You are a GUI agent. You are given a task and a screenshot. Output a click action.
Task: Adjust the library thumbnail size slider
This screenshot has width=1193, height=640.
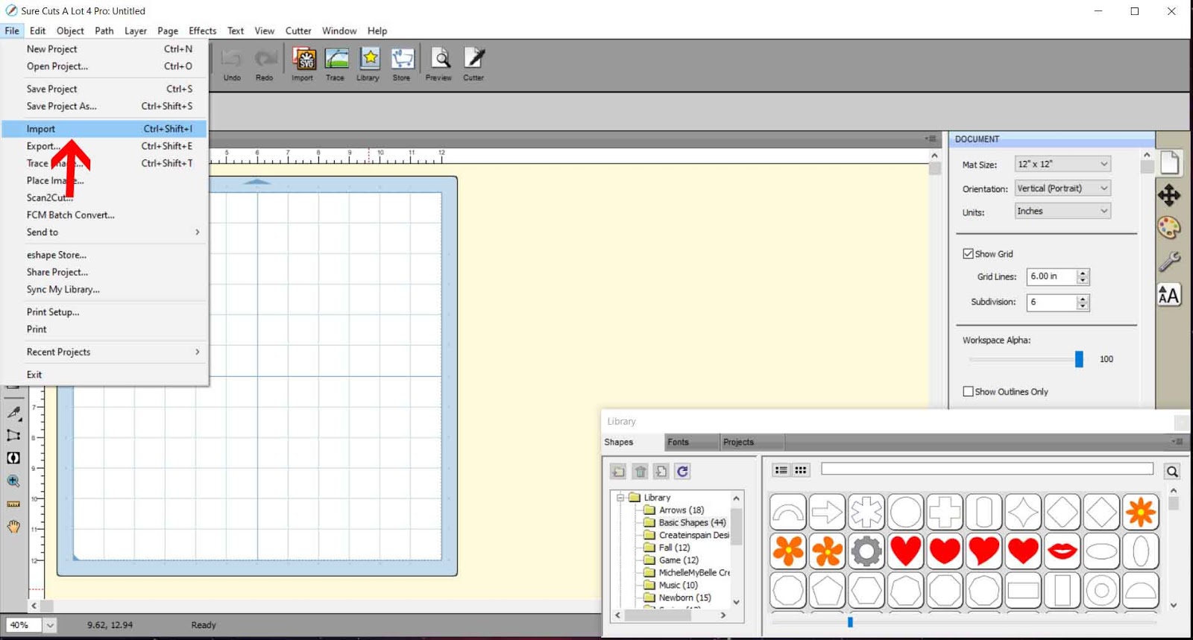click(850, 621)
